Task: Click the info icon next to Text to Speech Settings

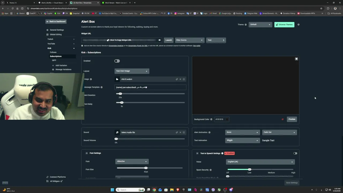Action: (x=222, y=153)
